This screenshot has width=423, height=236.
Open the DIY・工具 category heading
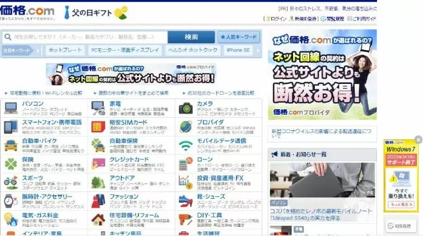pos(209,215)
